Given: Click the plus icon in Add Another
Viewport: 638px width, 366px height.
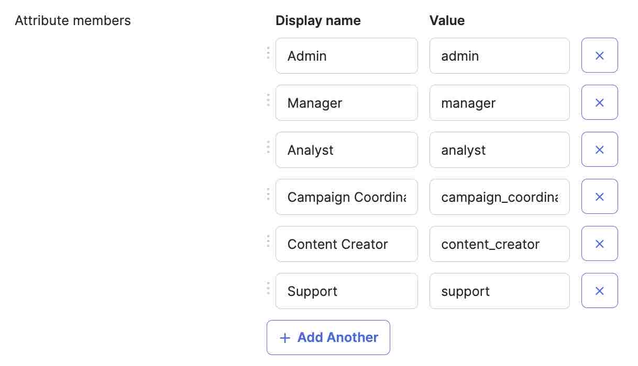Looking at the screenshot, I should point(284,338).
